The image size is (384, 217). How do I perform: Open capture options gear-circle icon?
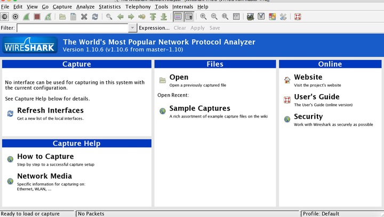(x=15, y=17)
